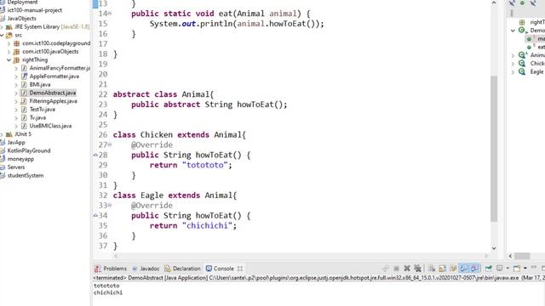Select the JRE System Library node
This screenshot has width=545, height=306.
52,26
